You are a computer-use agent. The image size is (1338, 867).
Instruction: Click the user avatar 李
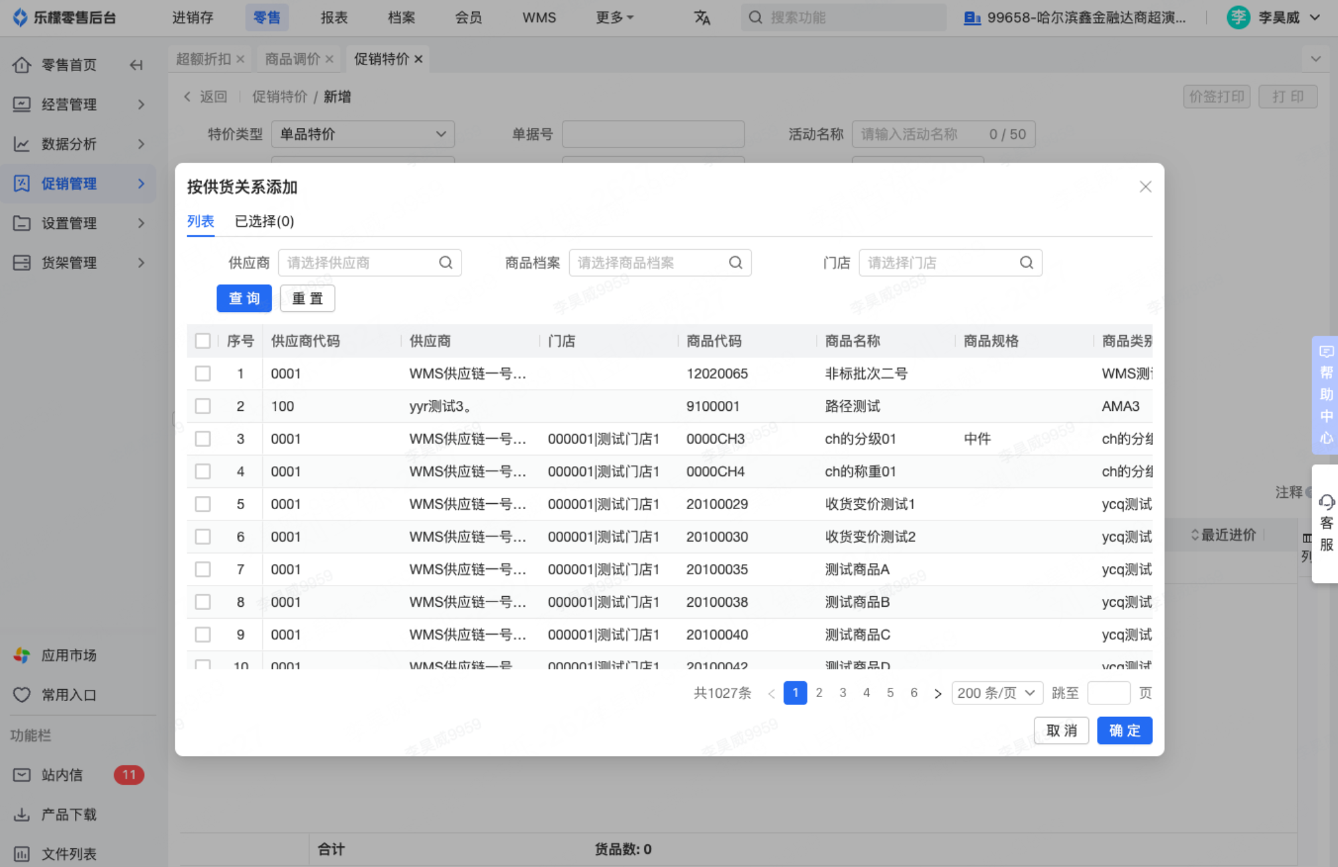click(1238, 18)
